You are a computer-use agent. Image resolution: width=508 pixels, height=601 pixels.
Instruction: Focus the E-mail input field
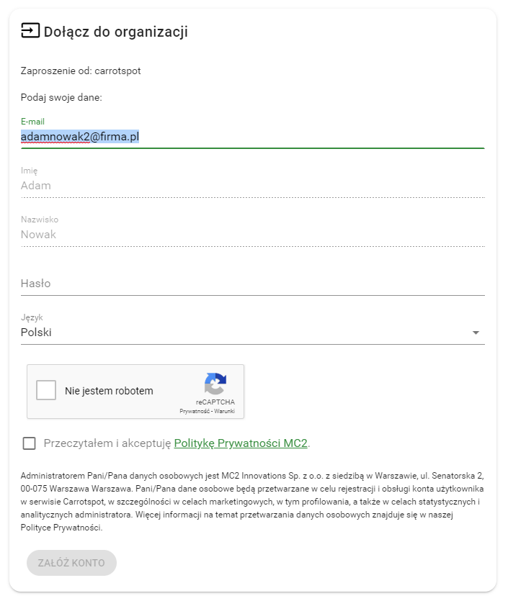pyautogui.click(x=252, y=136)
